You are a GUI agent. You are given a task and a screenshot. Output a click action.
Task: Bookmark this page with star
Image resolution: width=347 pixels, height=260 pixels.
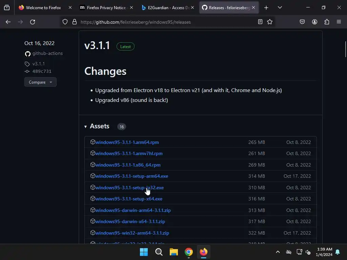click(x=269, y=22)
